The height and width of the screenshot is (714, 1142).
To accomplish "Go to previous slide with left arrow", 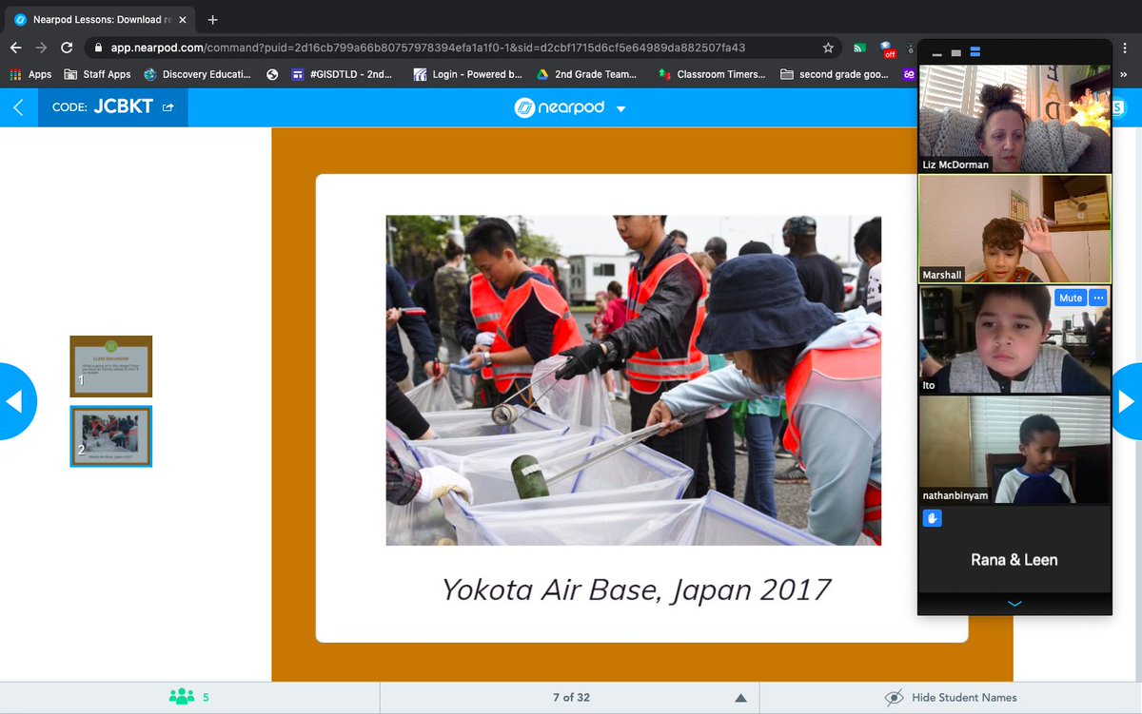I will coord(16,402).
